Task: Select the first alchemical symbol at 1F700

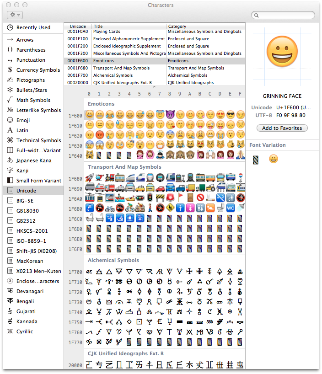Action: (89, 272)
